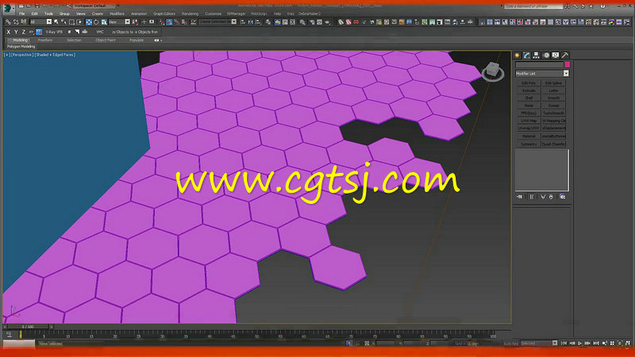Apply the Symmetry modifier button
Viewport: 635px width, 357px height.
[x=529, y=144]
